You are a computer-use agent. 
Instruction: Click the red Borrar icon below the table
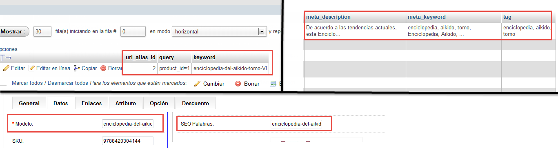click(238, 84)
